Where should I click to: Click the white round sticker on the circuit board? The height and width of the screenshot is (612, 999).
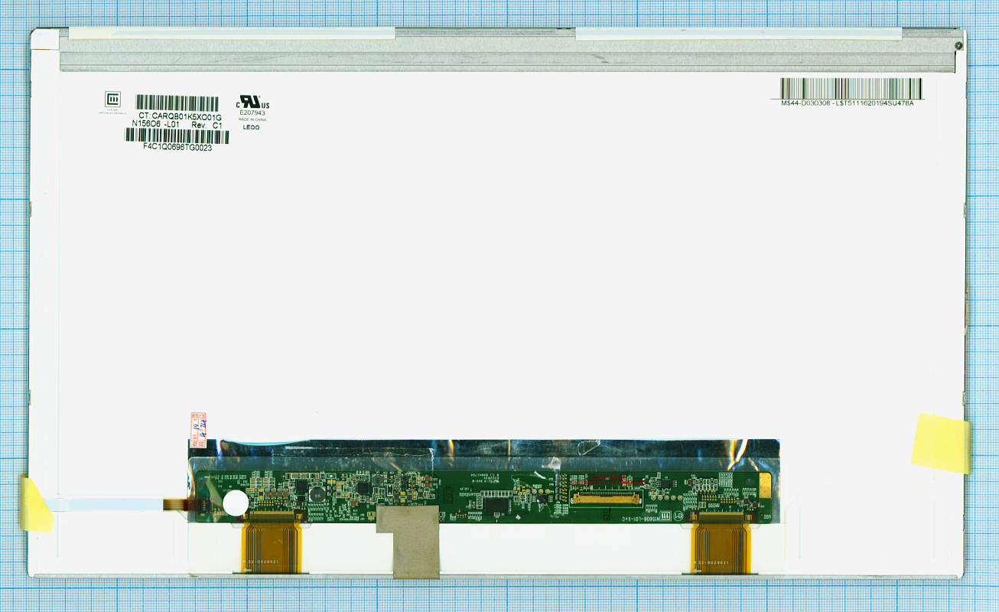tap(236, 503)
